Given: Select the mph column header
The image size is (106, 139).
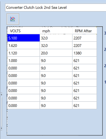Looking at the screenshot, I should point(56,31).
